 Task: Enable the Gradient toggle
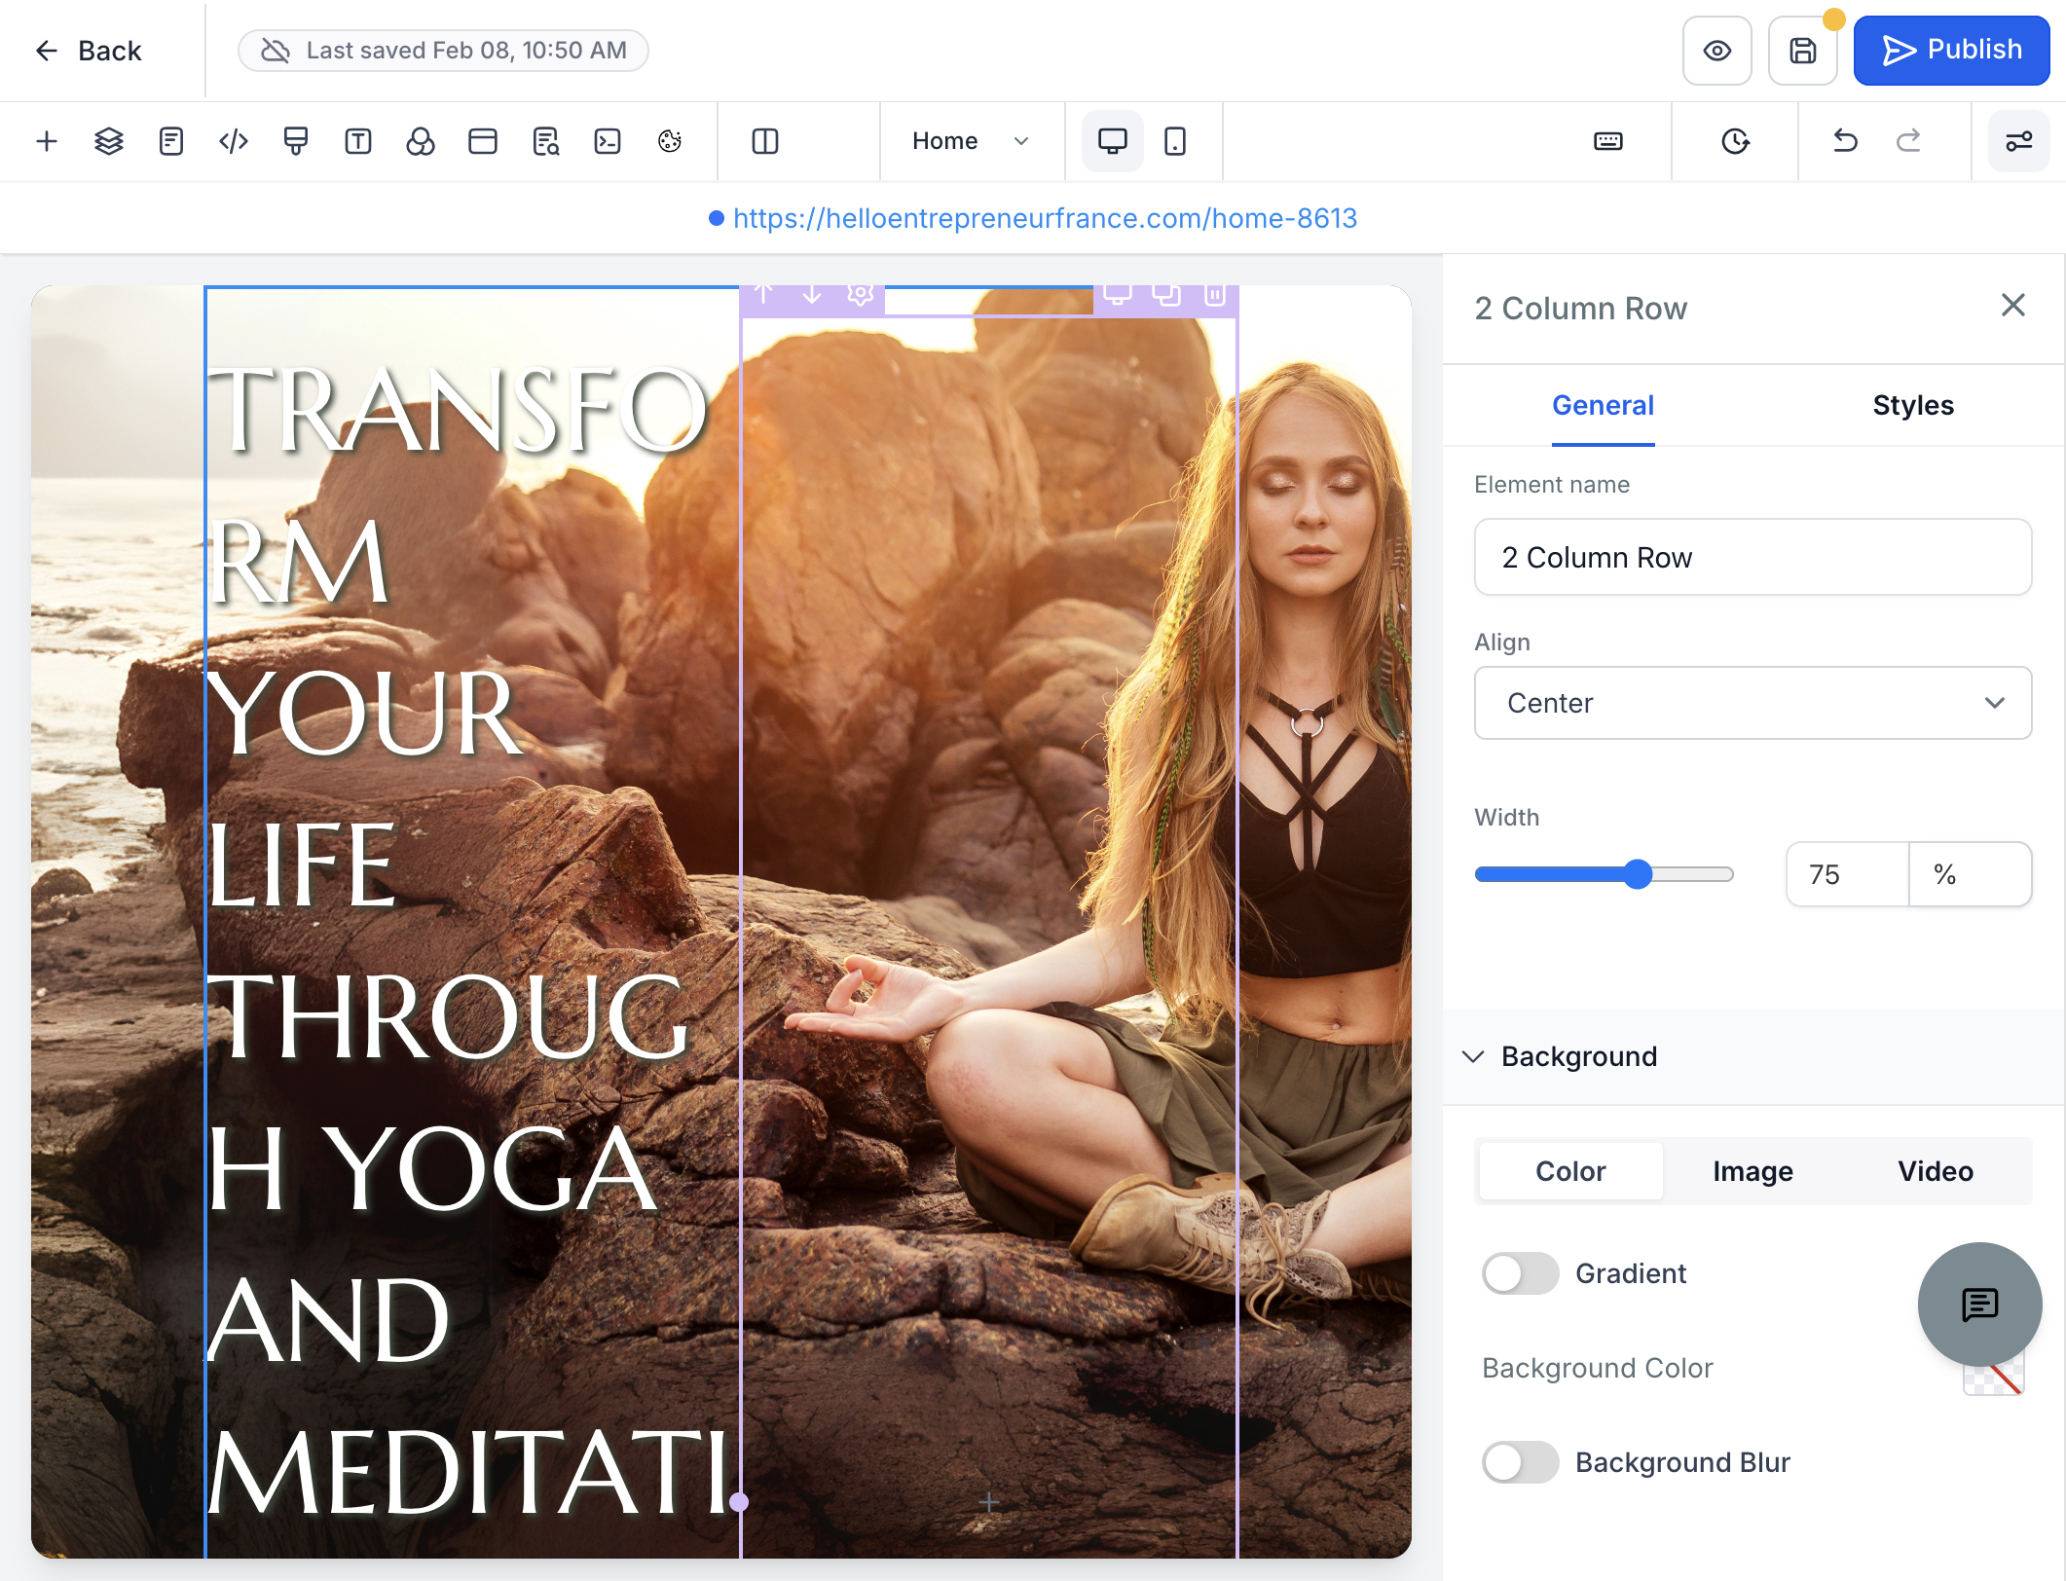[x=1520, y=1273]
